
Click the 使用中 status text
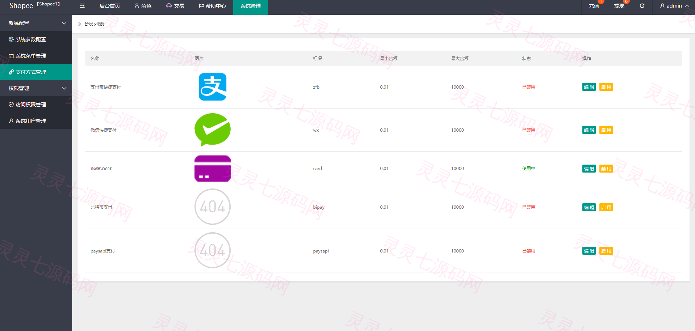[x=528, y=169]
